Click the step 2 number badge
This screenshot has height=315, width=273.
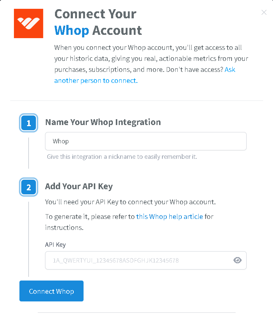(29, 187)
